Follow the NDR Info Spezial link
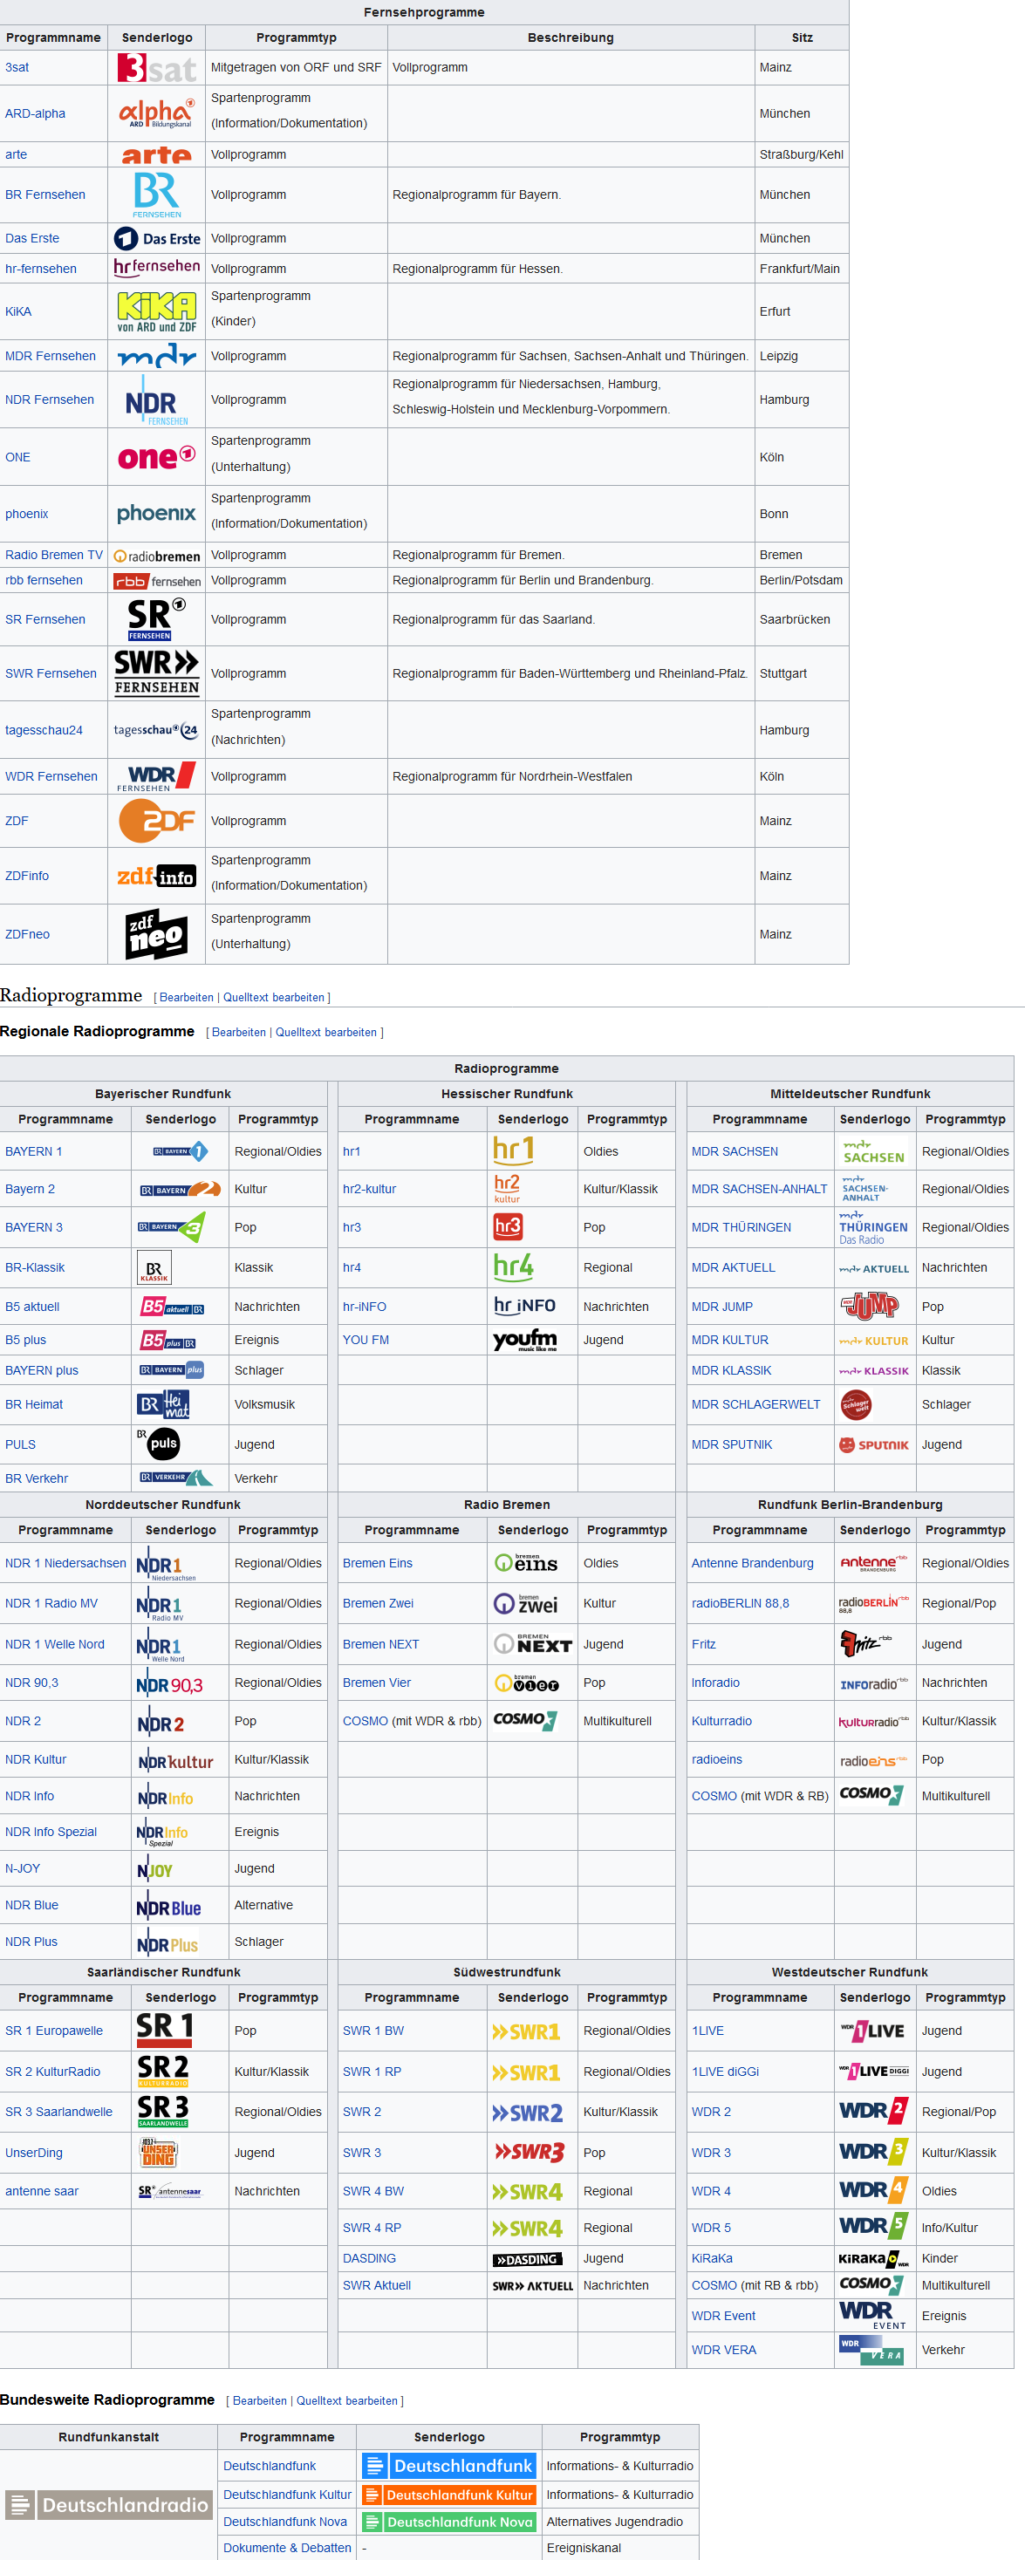Screen dimensions: 1025x2560 click(x=51, y=1832)
